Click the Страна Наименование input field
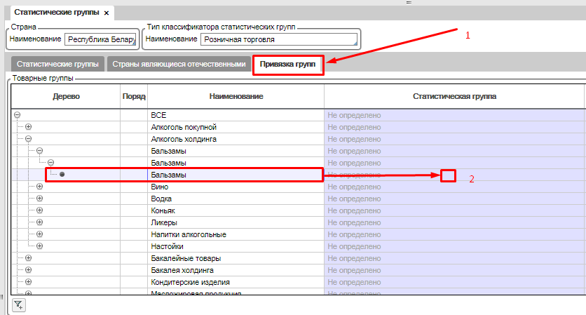This screenshot has width=586, height=315. [x=100, y=39]
